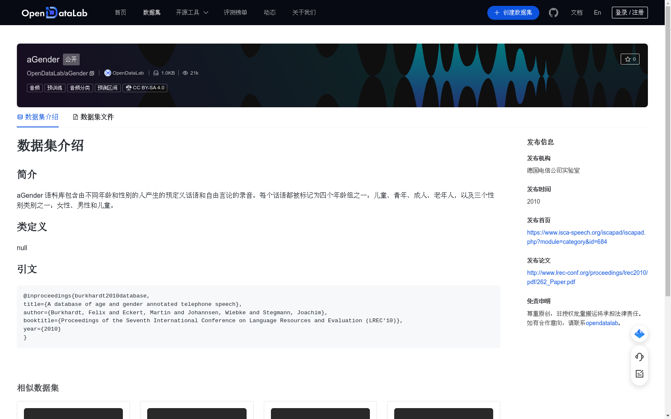Click the aGender dataset title

(43, 59)
